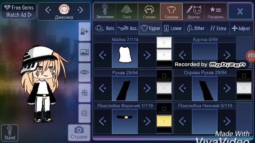Tap the Джесика character face icon
This screenshot has width=255, height=143.
point(64,10)
